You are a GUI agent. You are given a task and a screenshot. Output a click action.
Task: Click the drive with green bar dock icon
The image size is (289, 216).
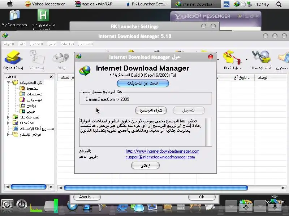(x=51, y=206)
